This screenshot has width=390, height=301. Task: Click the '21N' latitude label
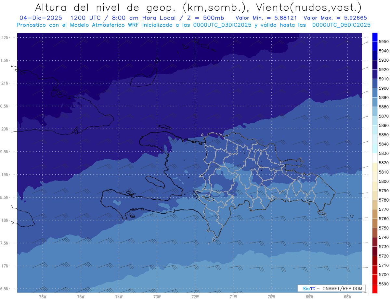pos(5,83)
